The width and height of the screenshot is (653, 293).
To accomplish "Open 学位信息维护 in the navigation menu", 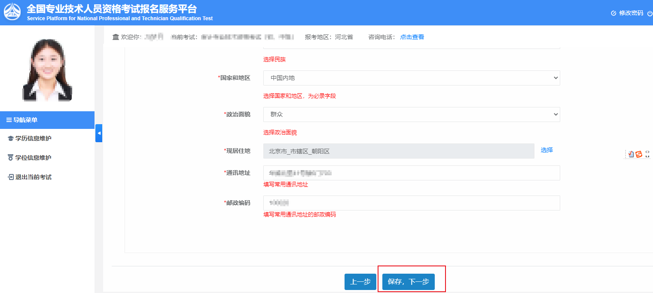I will tap(33, 158).
